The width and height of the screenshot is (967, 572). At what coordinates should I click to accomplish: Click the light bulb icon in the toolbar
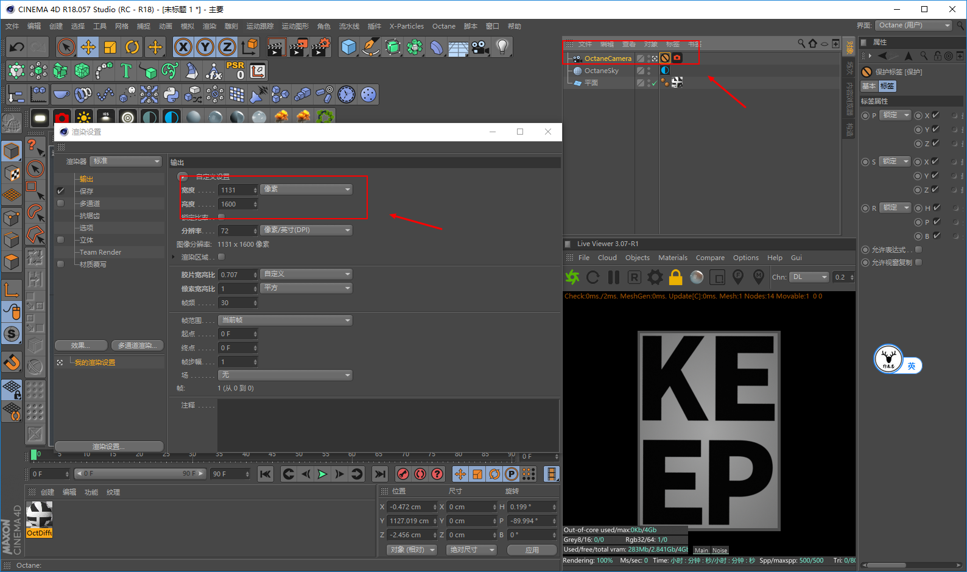502,47
